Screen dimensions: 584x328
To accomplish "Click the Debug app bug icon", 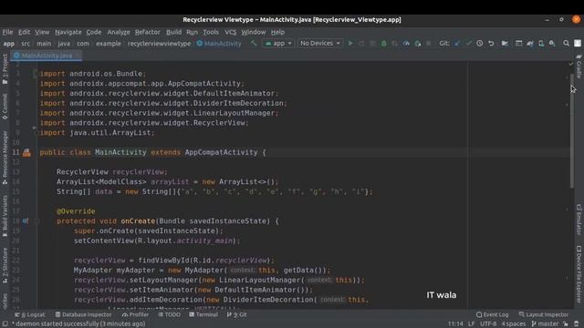I will coord(383,44).
